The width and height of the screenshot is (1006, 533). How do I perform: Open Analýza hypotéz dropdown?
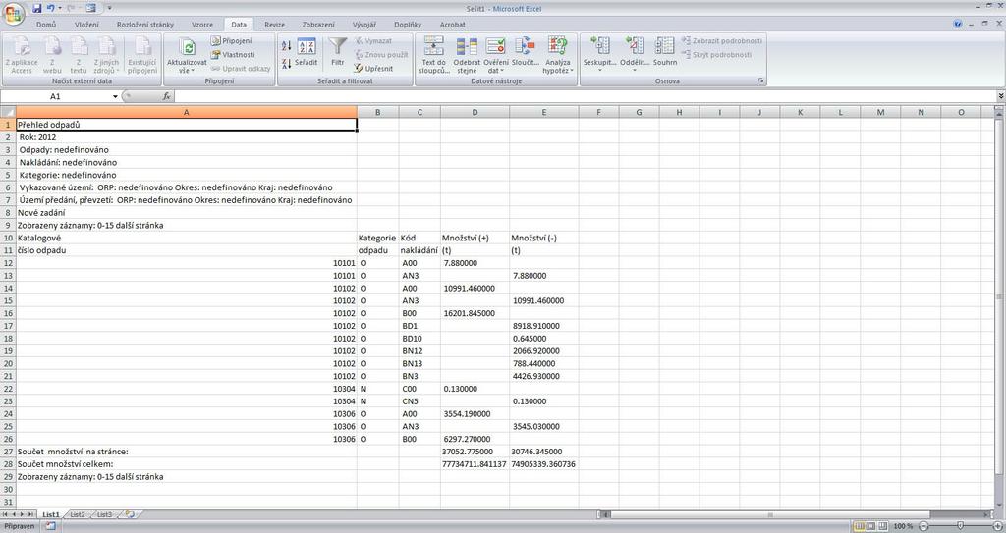point(558,55)
